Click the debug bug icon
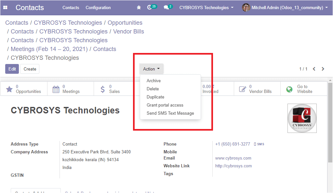Viewport: 333px width, 193px height. [139, 7]
